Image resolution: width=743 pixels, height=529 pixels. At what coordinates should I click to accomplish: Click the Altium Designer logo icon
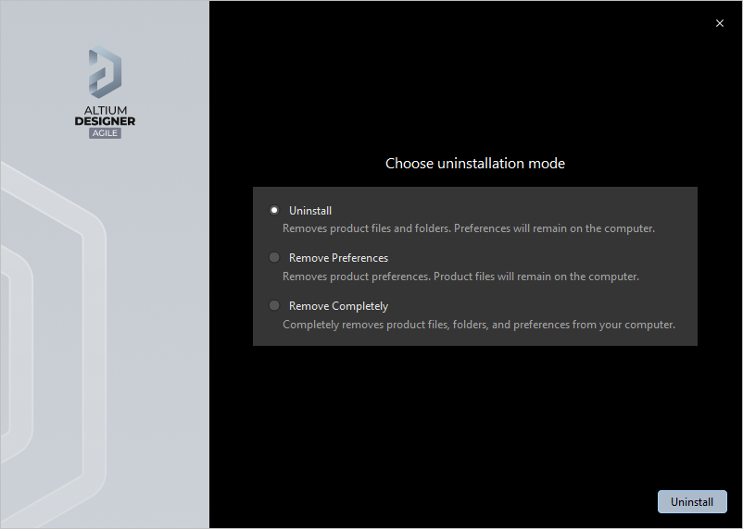coord(105,72)
